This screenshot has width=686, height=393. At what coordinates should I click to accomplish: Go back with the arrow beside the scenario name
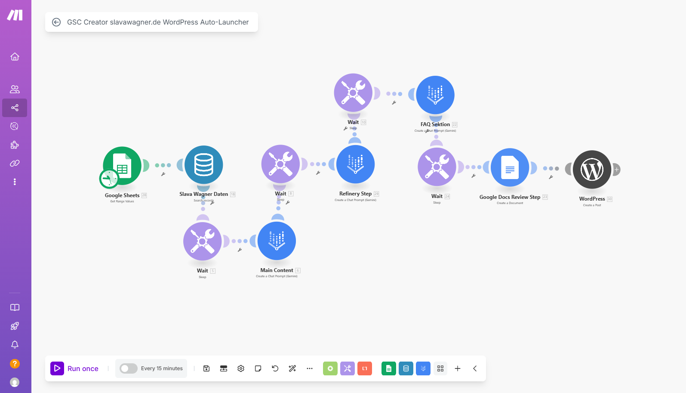56,22
